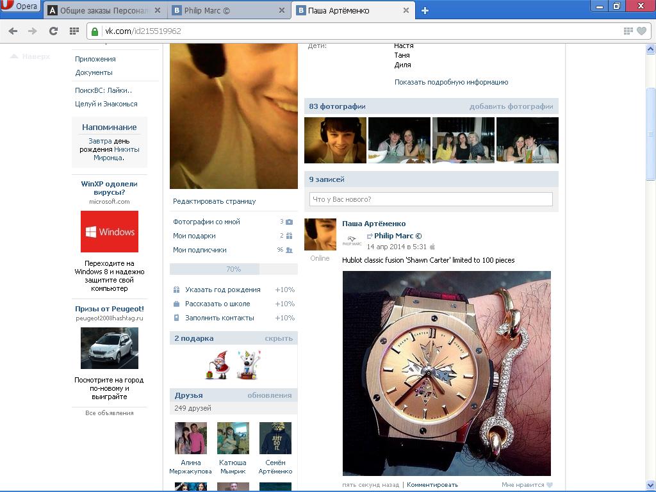
Task: Click the red Windows ad banner
Action: coord(109,231)
